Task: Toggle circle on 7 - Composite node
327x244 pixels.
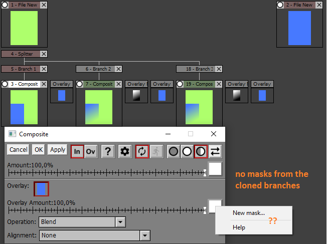Action: pos(80,84)
